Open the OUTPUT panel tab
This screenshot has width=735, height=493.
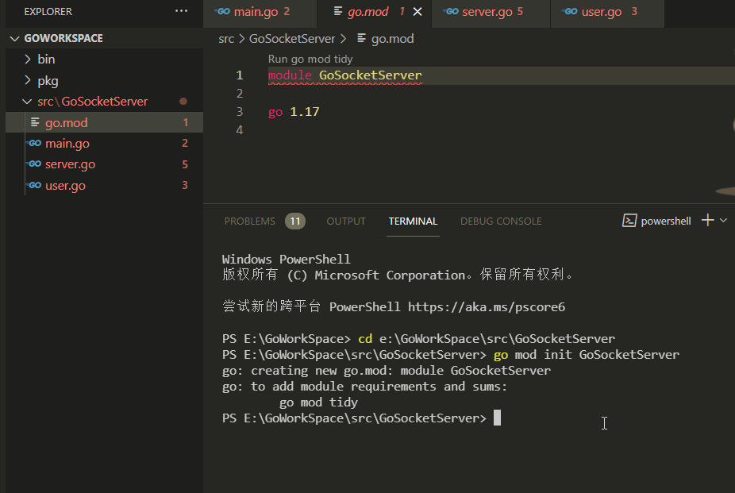click(346, 221)
